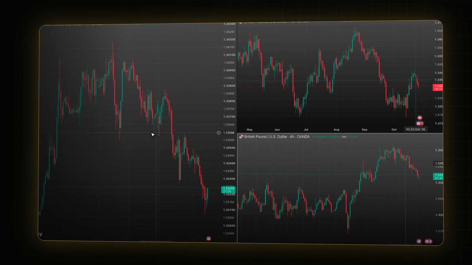Viewport: 472px width, 265px height.
Task: Click 1.315 on the 4h chart price scale
Action: (x=439, y=231)
